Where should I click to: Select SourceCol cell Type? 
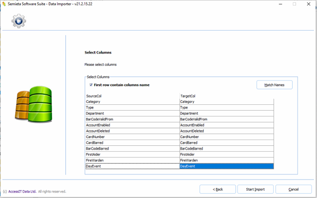click(133, 107)
